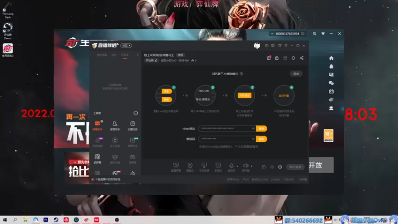Collapse the 工具箱 toolbox panel
This screenshot has height=224, width=398.
[x=136, y=113]
